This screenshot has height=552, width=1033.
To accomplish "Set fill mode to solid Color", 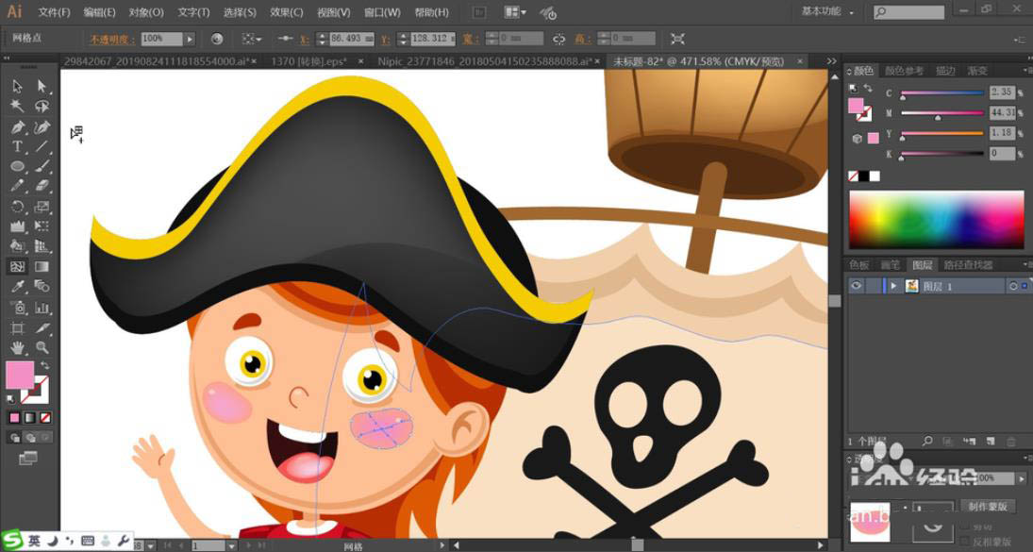I will pyautogui.click(x=14, y=418).
